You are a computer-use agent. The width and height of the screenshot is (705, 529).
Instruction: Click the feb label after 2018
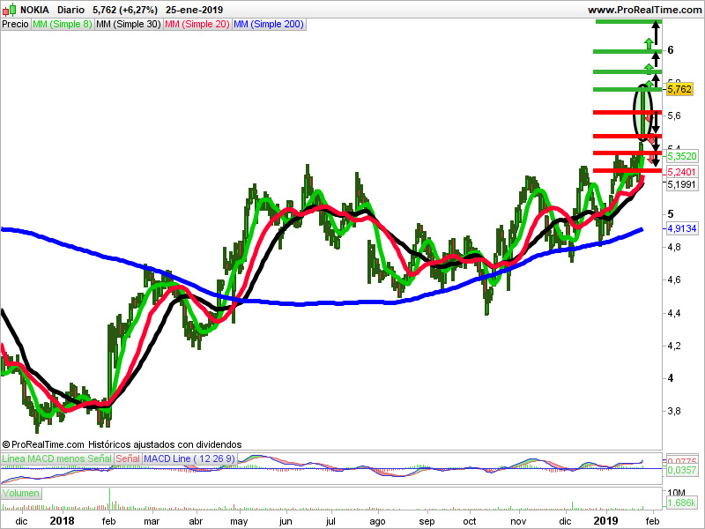tap(108, 521)
